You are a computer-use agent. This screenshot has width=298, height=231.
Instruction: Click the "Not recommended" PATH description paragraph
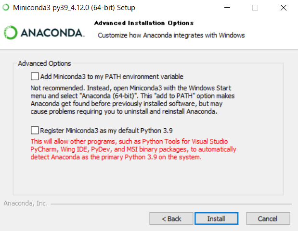point(124,100)
